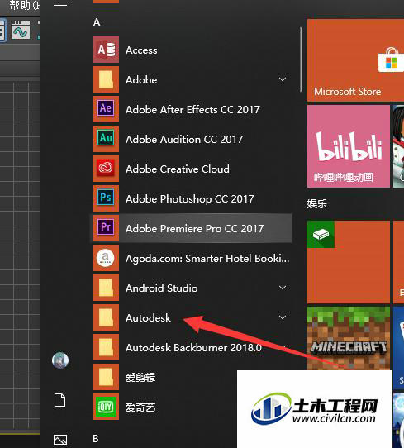Screen dimensions: 404x448
Task: Open the green iQIYI app icon
Action: pyautogui.click(x=106, y=407)
